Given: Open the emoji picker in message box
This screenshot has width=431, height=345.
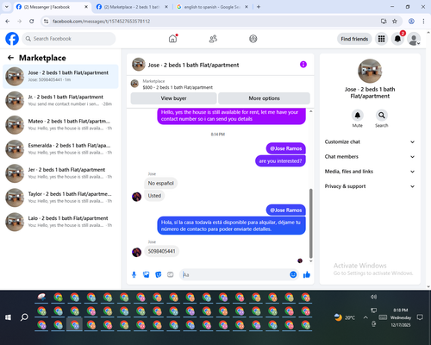Looking at the screenshot, I should [x=293, y=274].
